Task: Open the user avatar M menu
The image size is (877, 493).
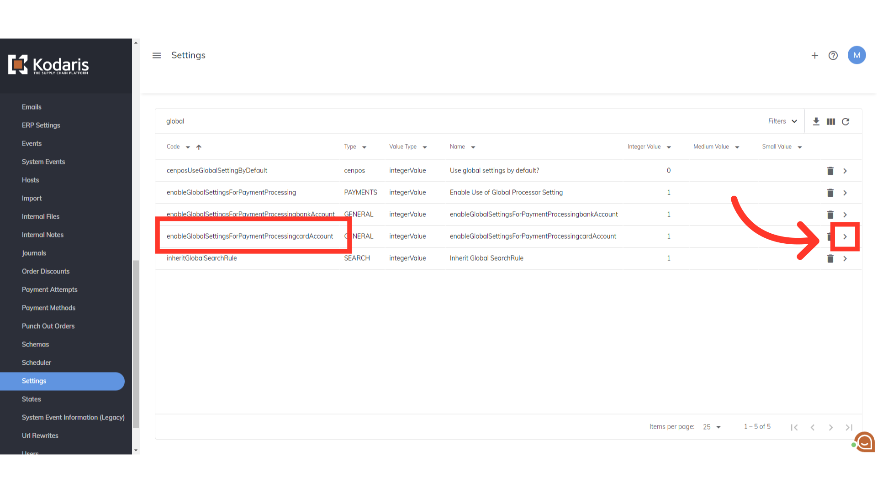Action: (x=856, y=55)
